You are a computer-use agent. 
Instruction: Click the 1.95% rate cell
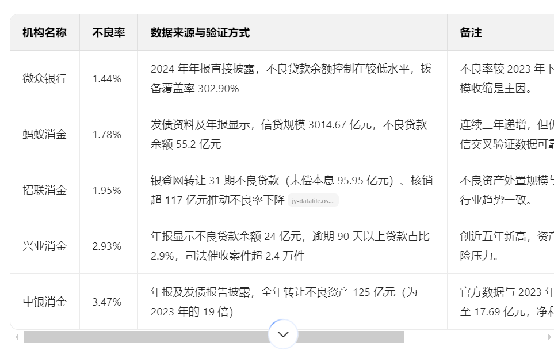(x=107, y=191)
